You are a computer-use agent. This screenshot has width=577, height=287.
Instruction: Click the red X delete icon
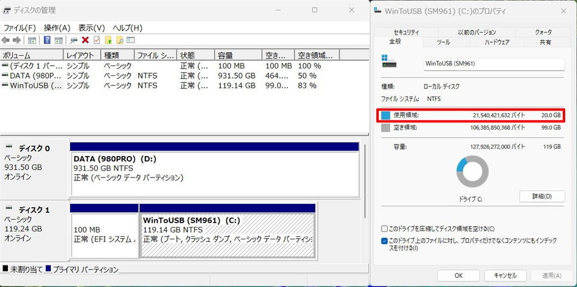coord(86,40)
